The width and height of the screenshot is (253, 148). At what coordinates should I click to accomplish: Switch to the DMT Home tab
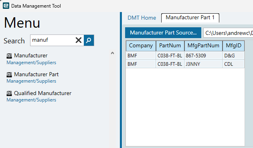(x=142, y=18)
